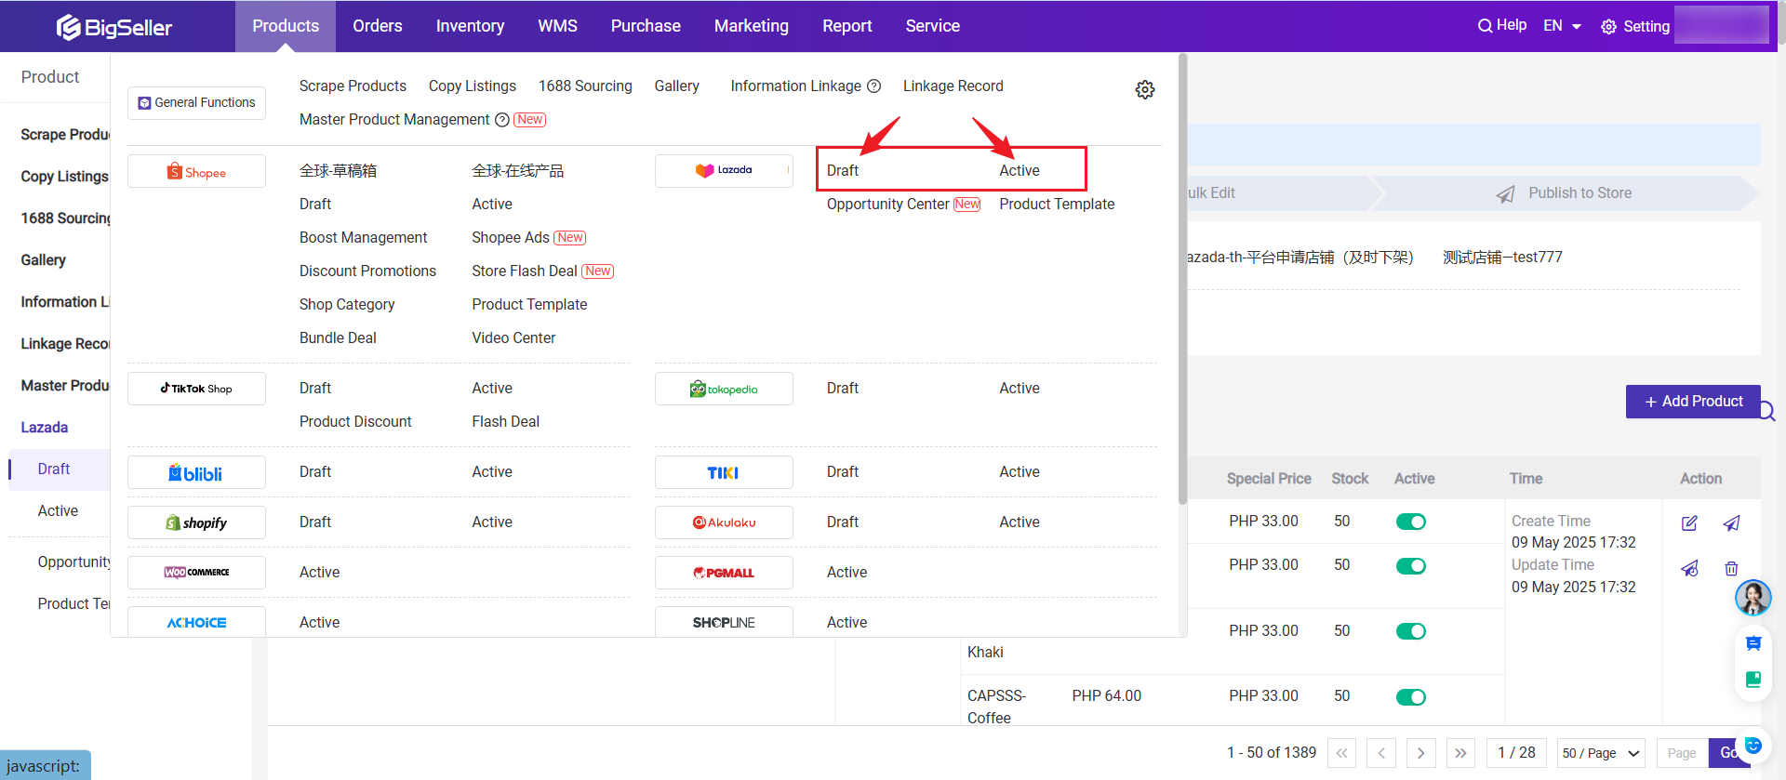Select the Tokopedia platform logo
This screenshot has height=780, width=1786.
[x=724, y=389]
